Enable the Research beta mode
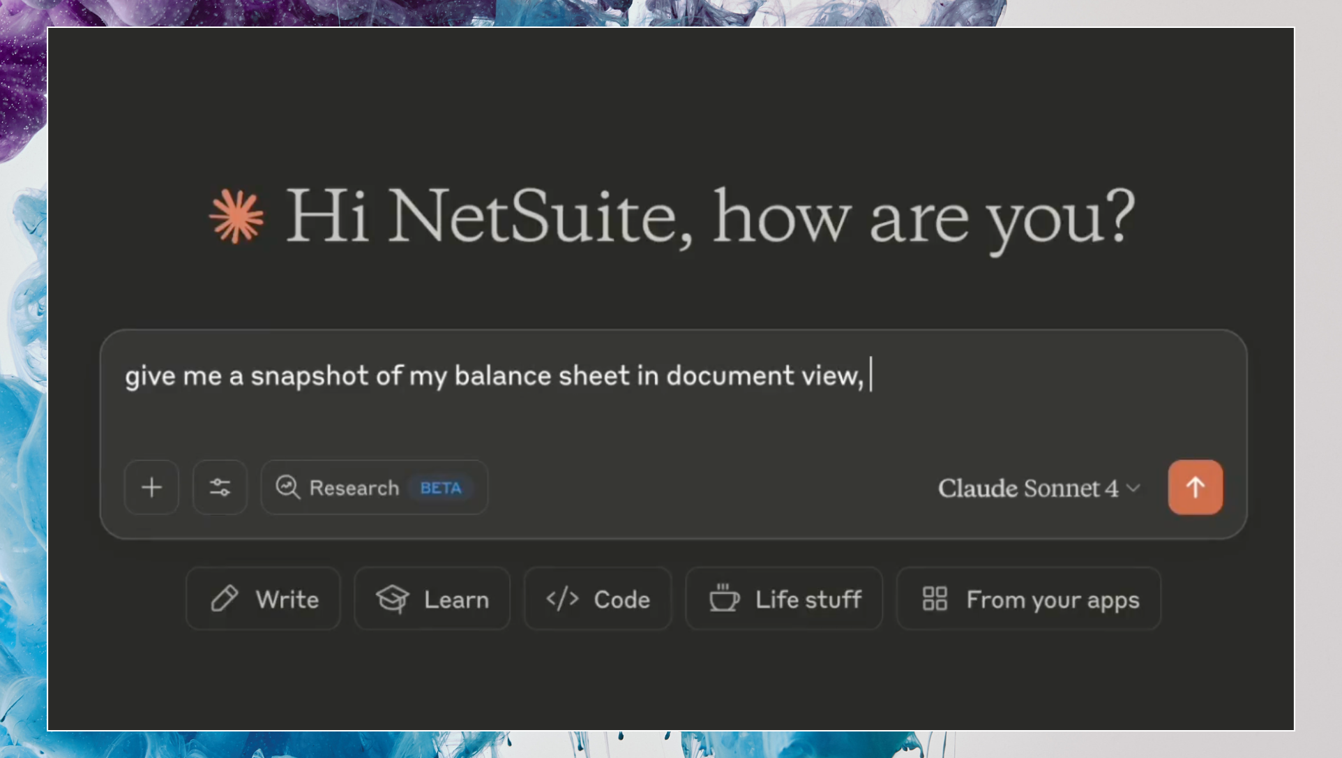The image size is (1342, 758). click(x=375, y=487)
